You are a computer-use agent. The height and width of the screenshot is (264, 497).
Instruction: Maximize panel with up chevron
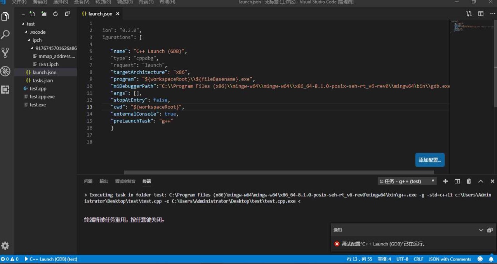coord(481,181)
